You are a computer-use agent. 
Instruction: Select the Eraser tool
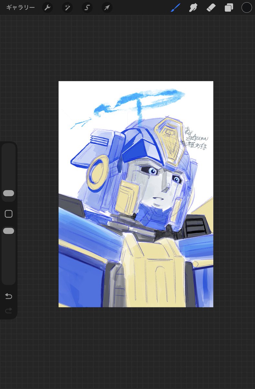coord(211,7)
